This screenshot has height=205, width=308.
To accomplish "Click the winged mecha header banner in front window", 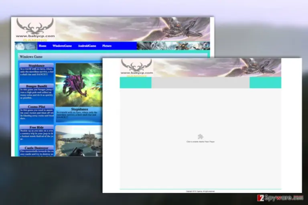I will pyautogui.click(x=217, y=68).
